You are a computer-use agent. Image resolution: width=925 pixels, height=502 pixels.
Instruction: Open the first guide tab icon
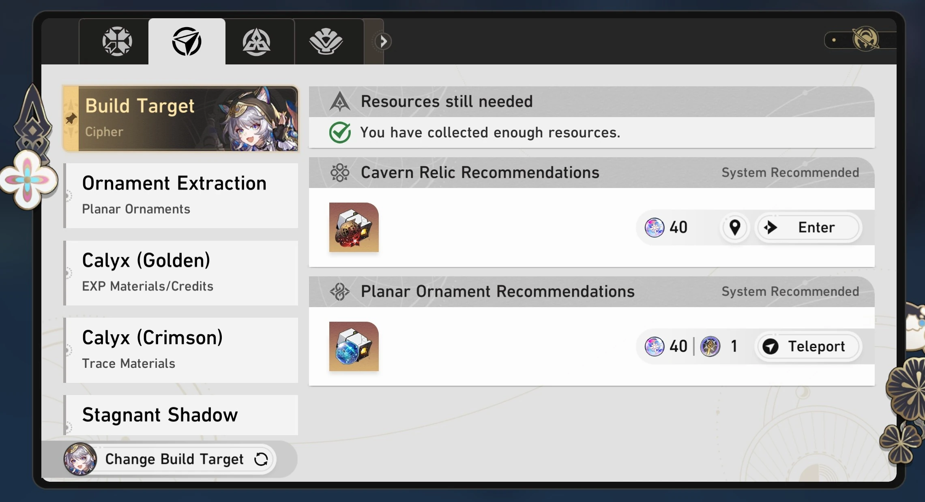click(x=117, y=41)
